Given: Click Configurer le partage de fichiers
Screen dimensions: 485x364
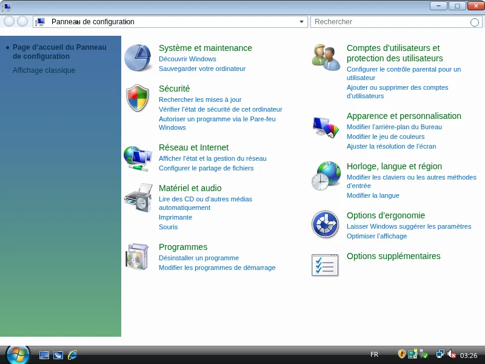Looking at the screenshot, I should [x=206, y=168].
